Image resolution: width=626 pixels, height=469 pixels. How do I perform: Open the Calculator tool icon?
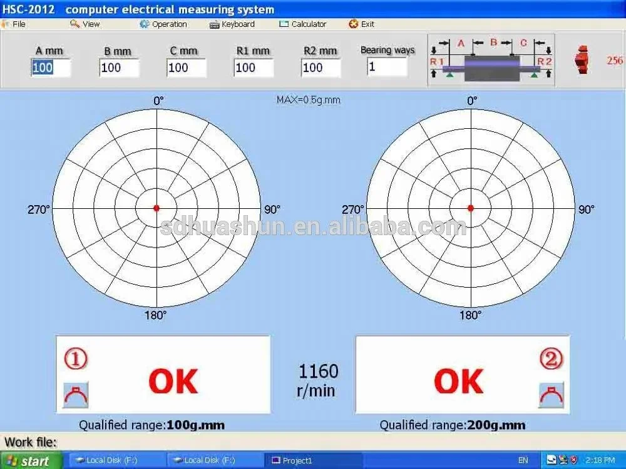tap(283, 24)
